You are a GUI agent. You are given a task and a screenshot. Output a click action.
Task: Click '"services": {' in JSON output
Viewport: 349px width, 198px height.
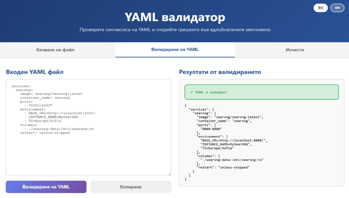tap(201, 110)
